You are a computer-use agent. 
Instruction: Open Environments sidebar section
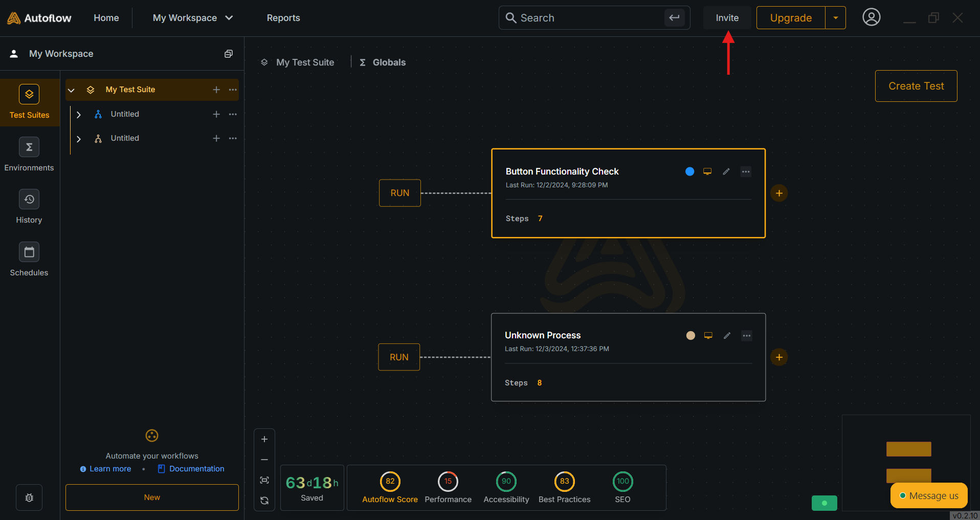coord(29,155)
